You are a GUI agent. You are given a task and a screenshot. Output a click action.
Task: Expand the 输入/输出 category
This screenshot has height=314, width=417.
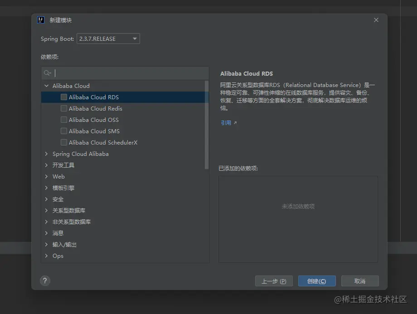(47, 244)
